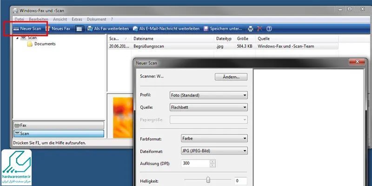Open the Quelle dropdown

tap(209, 107)
